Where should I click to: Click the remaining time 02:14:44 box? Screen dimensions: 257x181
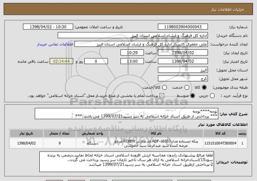[x=62, y=61]
